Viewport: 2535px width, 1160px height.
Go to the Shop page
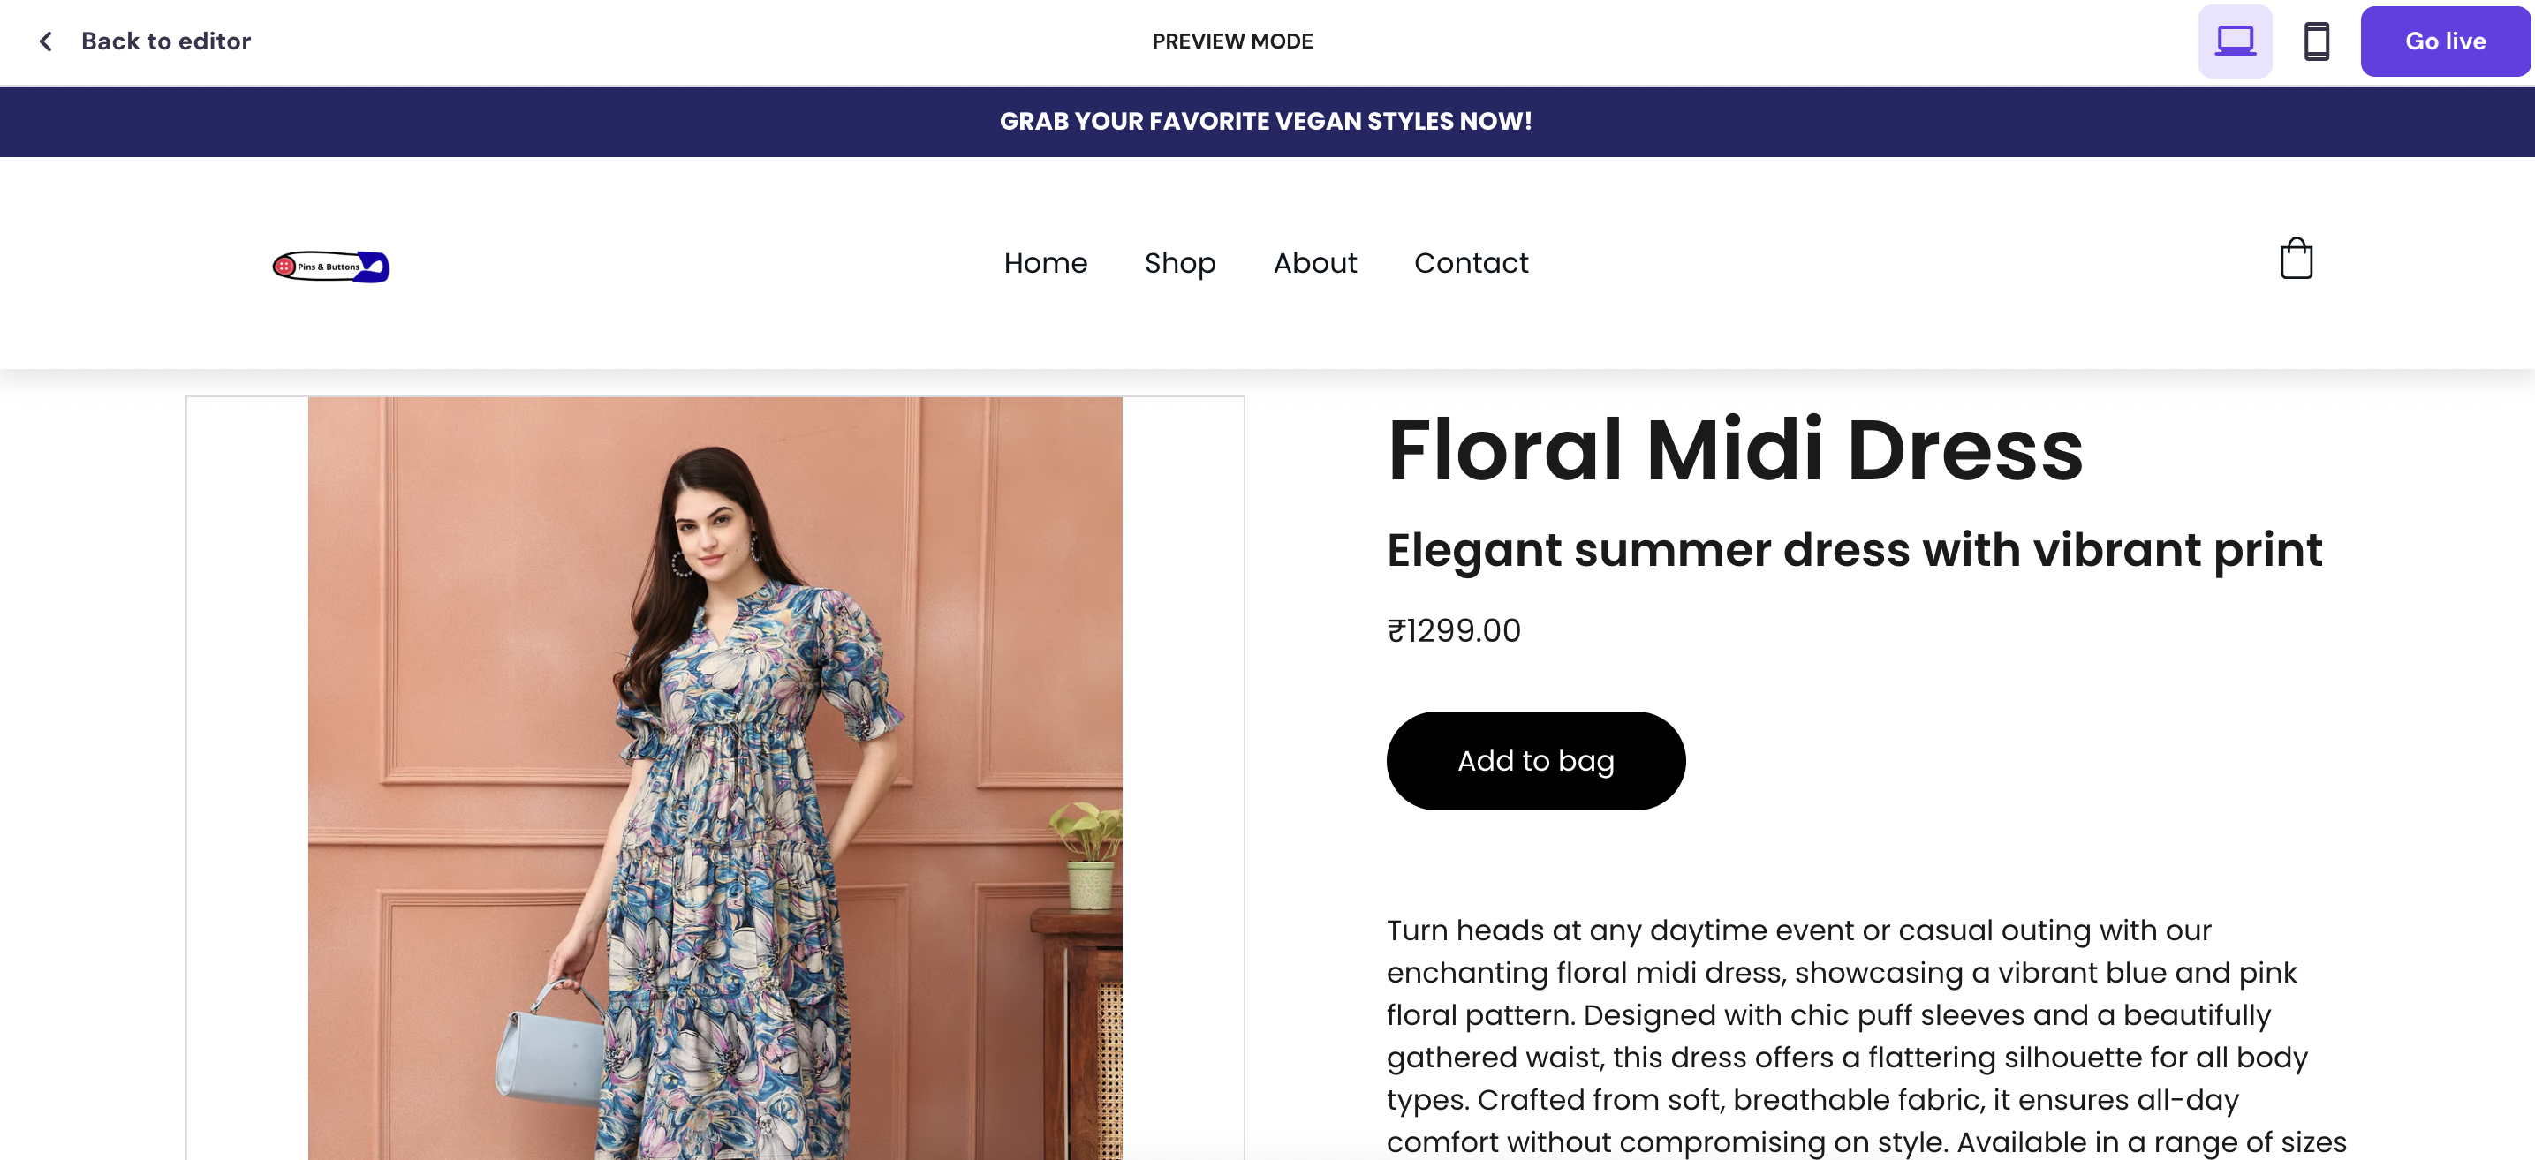click(1179, 263)
